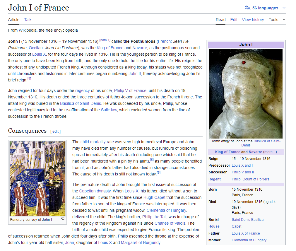Open the Hugh Capet link
Screen dimensions: 296x251
(x=154, y=197)
